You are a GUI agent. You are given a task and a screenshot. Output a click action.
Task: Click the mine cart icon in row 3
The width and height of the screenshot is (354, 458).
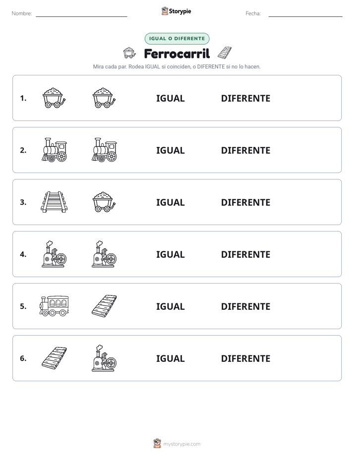coord(104,202)
